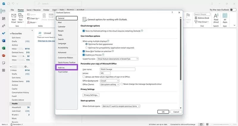This screenshot has height=126, width=238.
Task: Launch PowerPoint from the left rail
Action: [x=4, y=55]
